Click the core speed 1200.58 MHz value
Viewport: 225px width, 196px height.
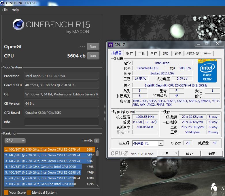pos(145,117)
